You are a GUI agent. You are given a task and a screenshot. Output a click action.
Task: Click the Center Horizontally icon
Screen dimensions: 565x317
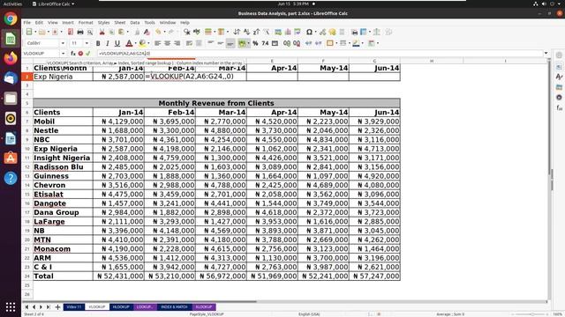[x=167, y=43]
